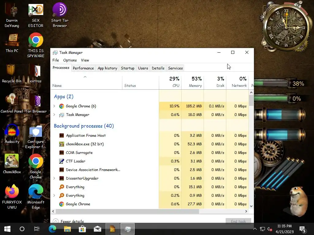314x235 pixels.
Task: Click vertical scrollbar down arrow
Action: 251,206
